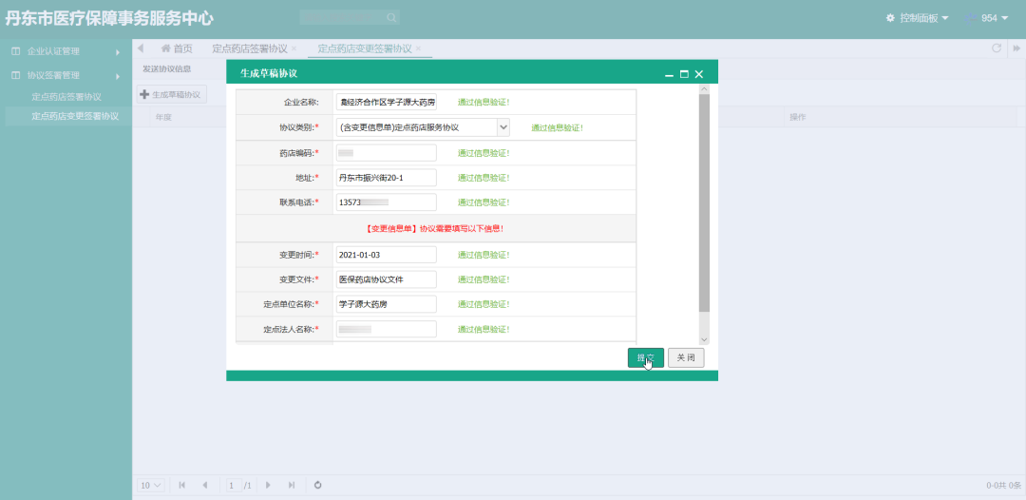Click the 联系电话 input field
The width and height of the screenshot is (1026, 500).
[386, 202]
